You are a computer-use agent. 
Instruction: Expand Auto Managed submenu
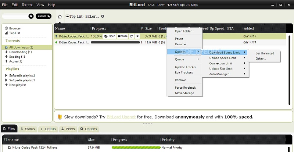coord(225,74)
